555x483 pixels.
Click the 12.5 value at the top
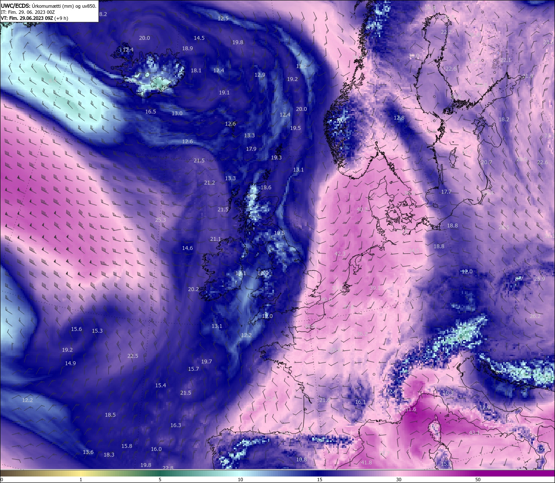point(223,19)
